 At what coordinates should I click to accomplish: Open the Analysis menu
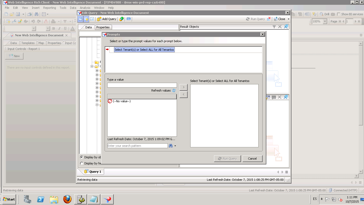point(85,8)
